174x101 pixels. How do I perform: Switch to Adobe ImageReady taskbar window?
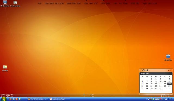click(x=59, y=99)
